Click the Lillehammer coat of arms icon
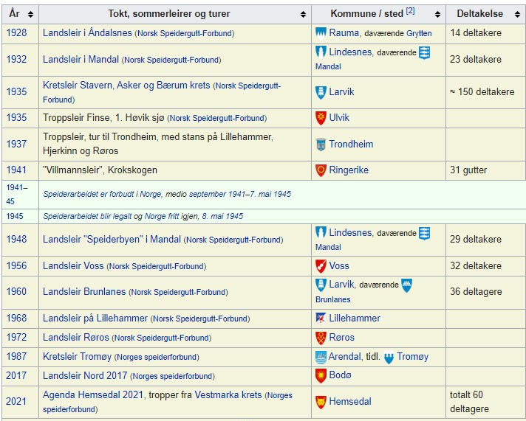This screenshot has width=526, height=421. click(x=321, y=319)
